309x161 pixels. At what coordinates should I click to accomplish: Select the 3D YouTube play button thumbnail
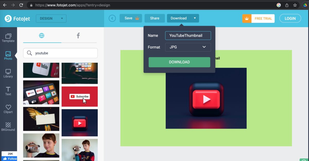pyautogui.click(x=80, y=123)
